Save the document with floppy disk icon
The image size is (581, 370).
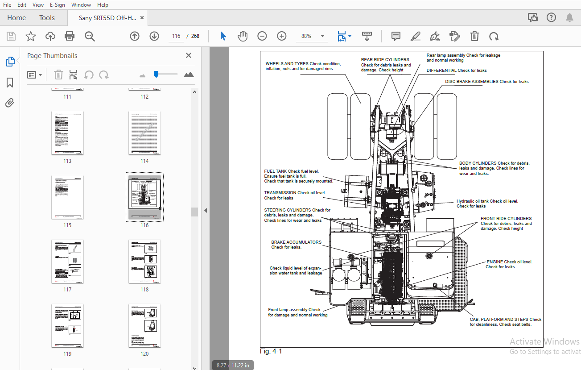coord(11,36)
